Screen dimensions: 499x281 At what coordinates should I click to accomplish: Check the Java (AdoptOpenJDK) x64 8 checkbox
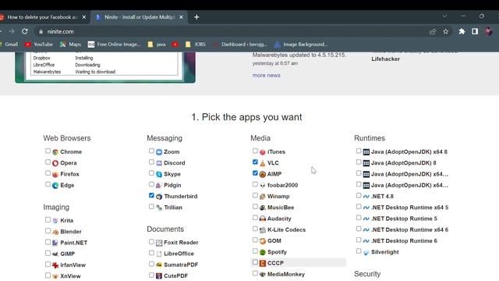(359, 151)
